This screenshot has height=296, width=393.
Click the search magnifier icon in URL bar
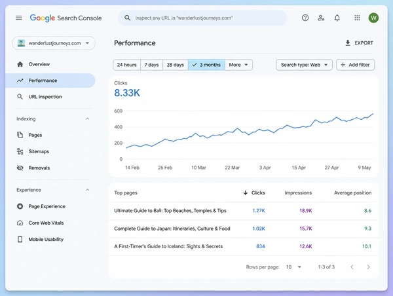[127, 18]
